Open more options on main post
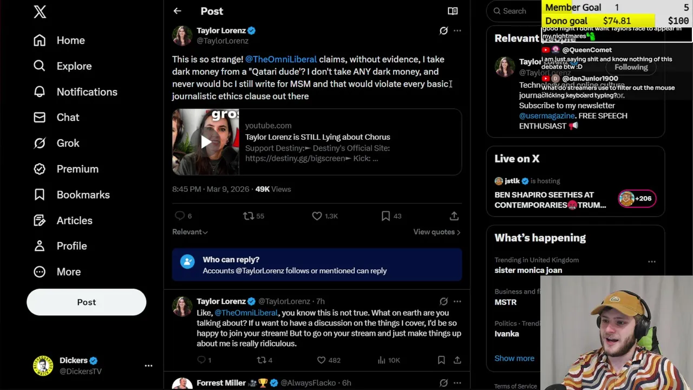 pos(457,31)
